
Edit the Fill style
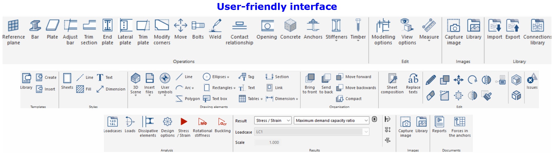pyautogui.click(x=84, y=89)
